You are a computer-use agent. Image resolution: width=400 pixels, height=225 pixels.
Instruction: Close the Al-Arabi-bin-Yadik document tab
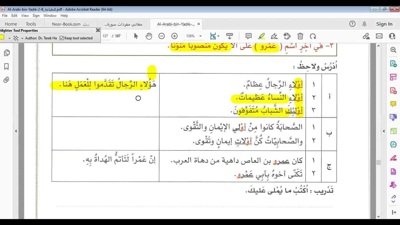pos(198,24)
